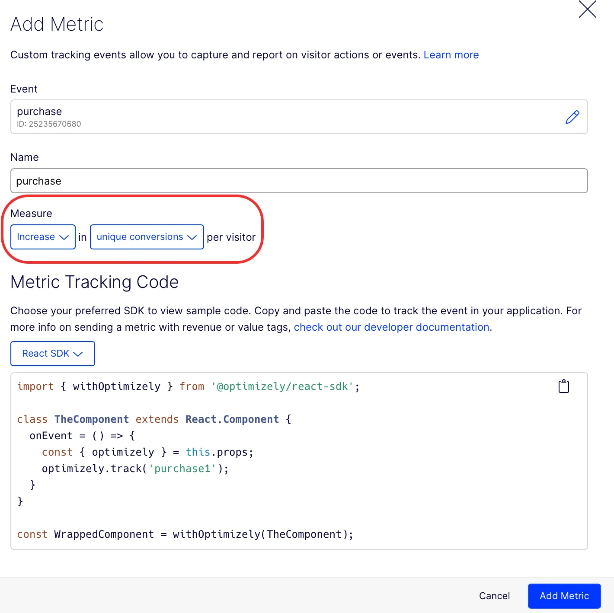Click the 'purchase1' string in code
The height and width of the screenshot is (613, 614).
pos(182,469)
